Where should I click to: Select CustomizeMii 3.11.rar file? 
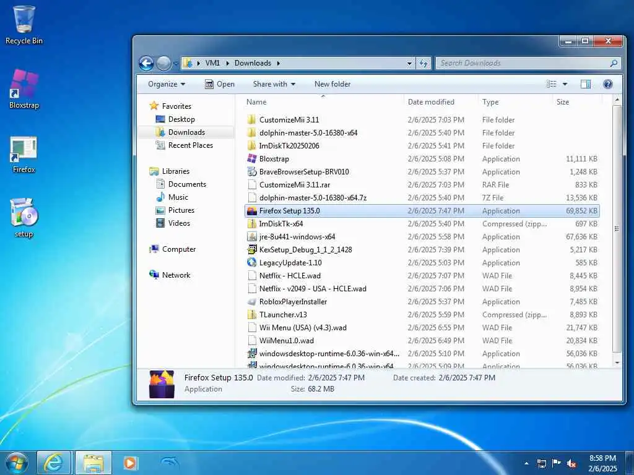pos(295,184)
